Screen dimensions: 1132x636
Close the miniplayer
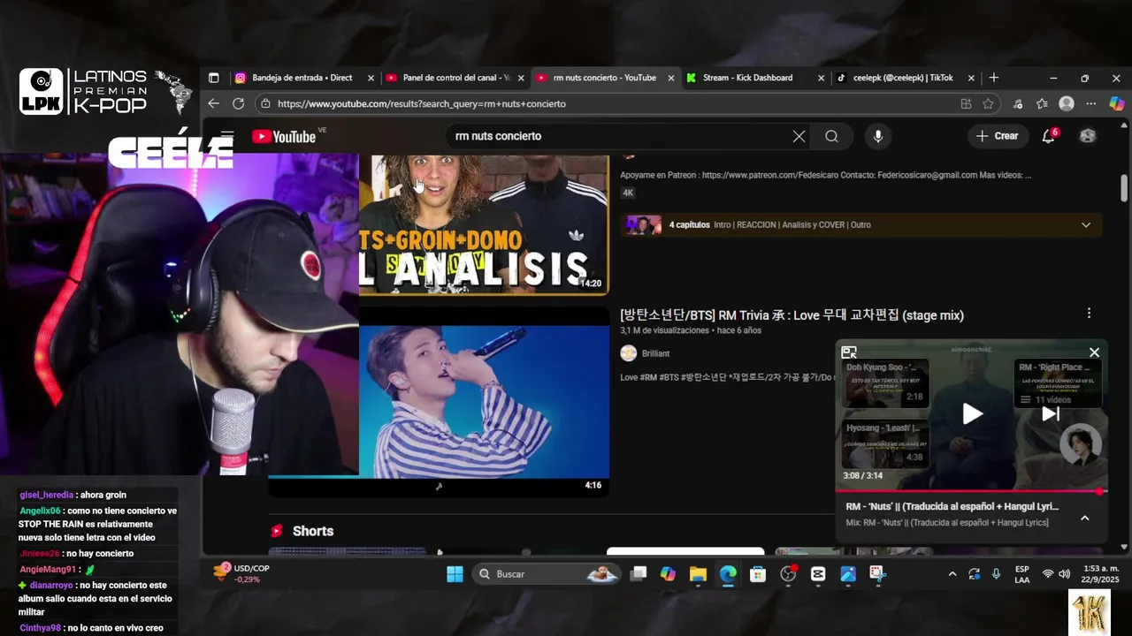click(x=1094, y=352)
